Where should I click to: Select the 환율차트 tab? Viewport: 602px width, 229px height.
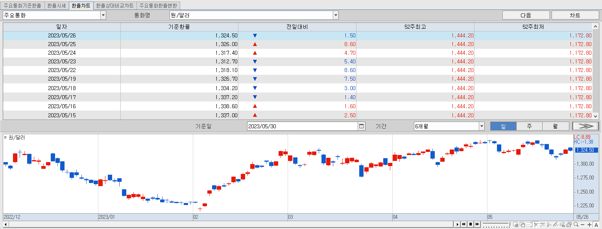[x=81, y=6]
